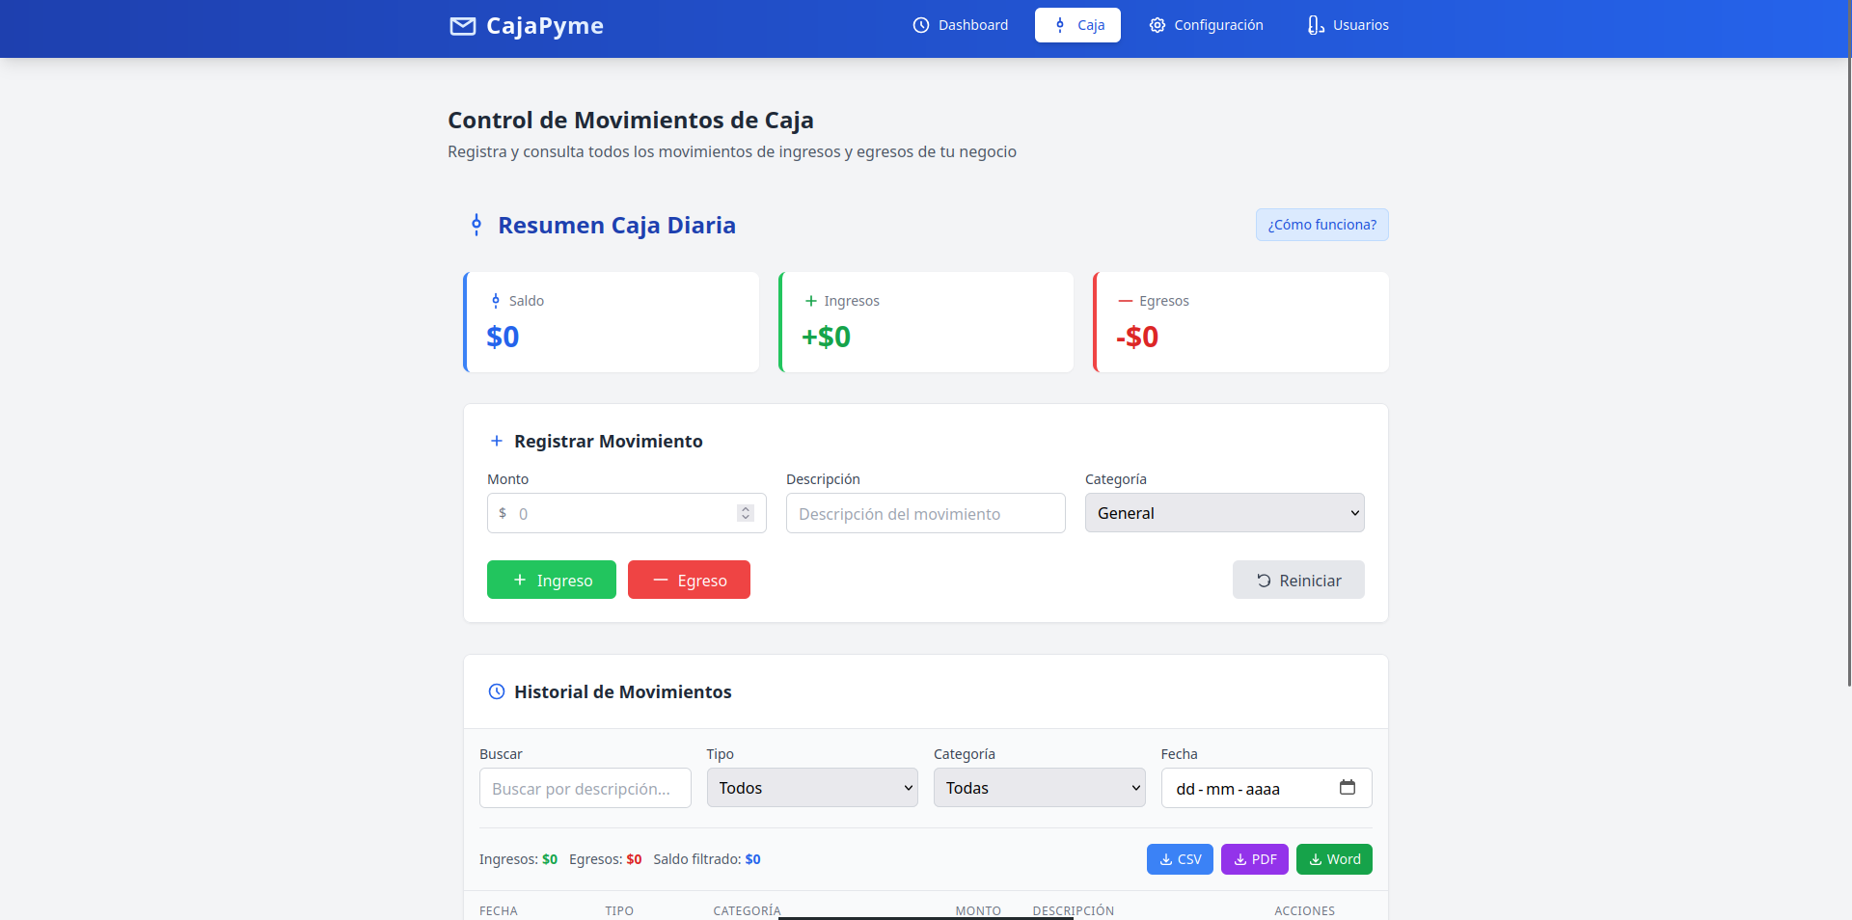This screenshot has width=1852, height=920.
Task: Click the clock icon beside Historial de Movimientos
Action: click(497, 691)
